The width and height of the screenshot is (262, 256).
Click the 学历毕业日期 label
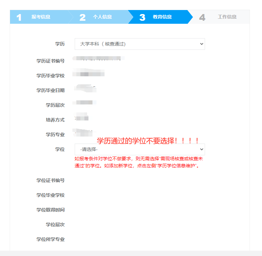(x=51, y=90)
